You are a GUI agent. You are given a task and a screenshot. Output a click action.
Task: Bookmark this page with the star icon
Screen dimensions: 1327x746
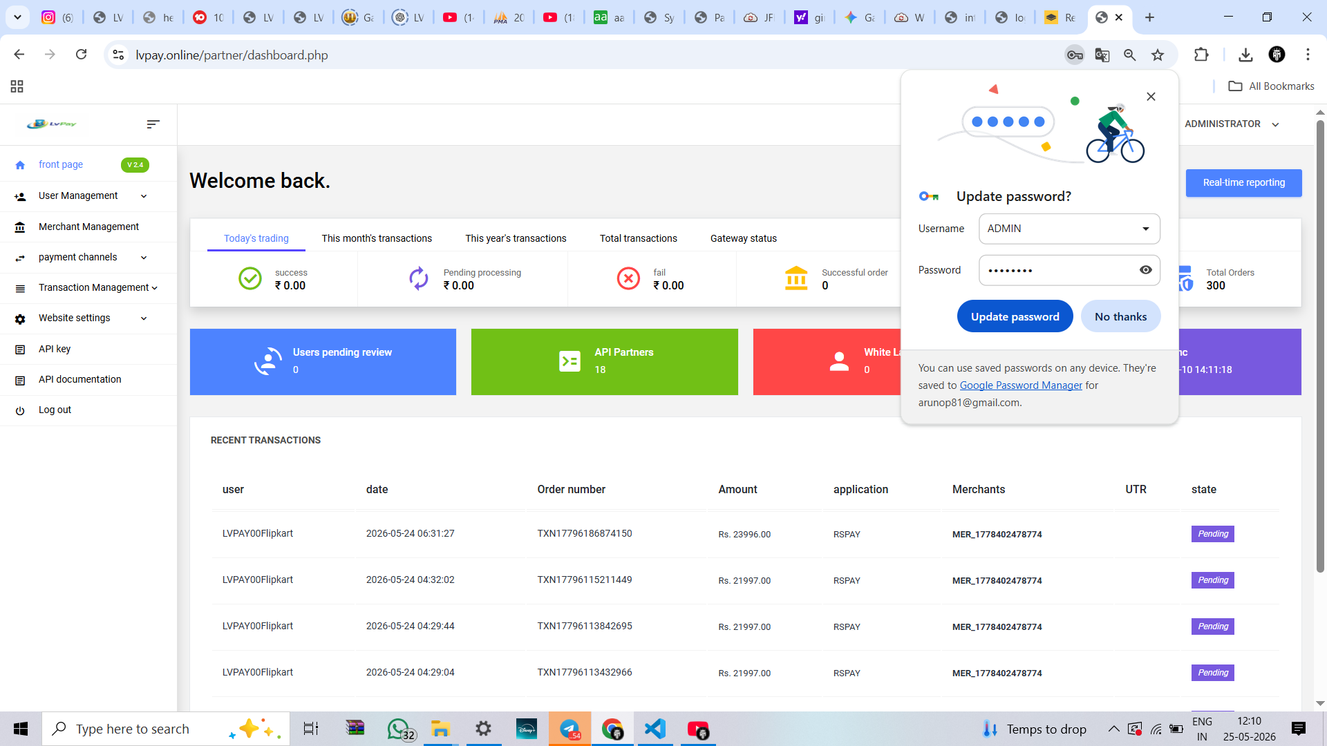click(x=1158, y=55)
